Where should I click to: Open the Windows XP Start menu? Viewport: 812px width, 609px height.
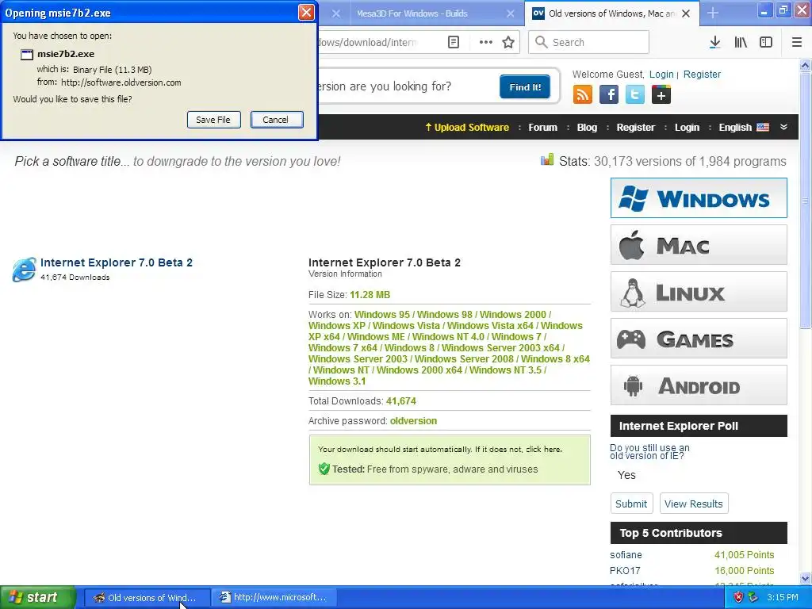37,598
